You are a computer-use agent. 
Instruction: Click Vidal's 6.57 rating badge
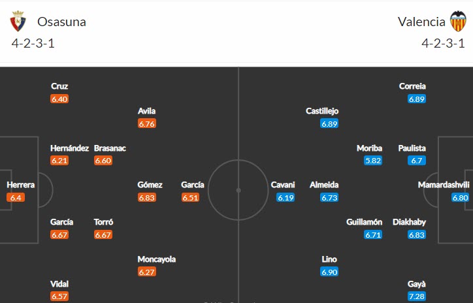tap(59, 297)
